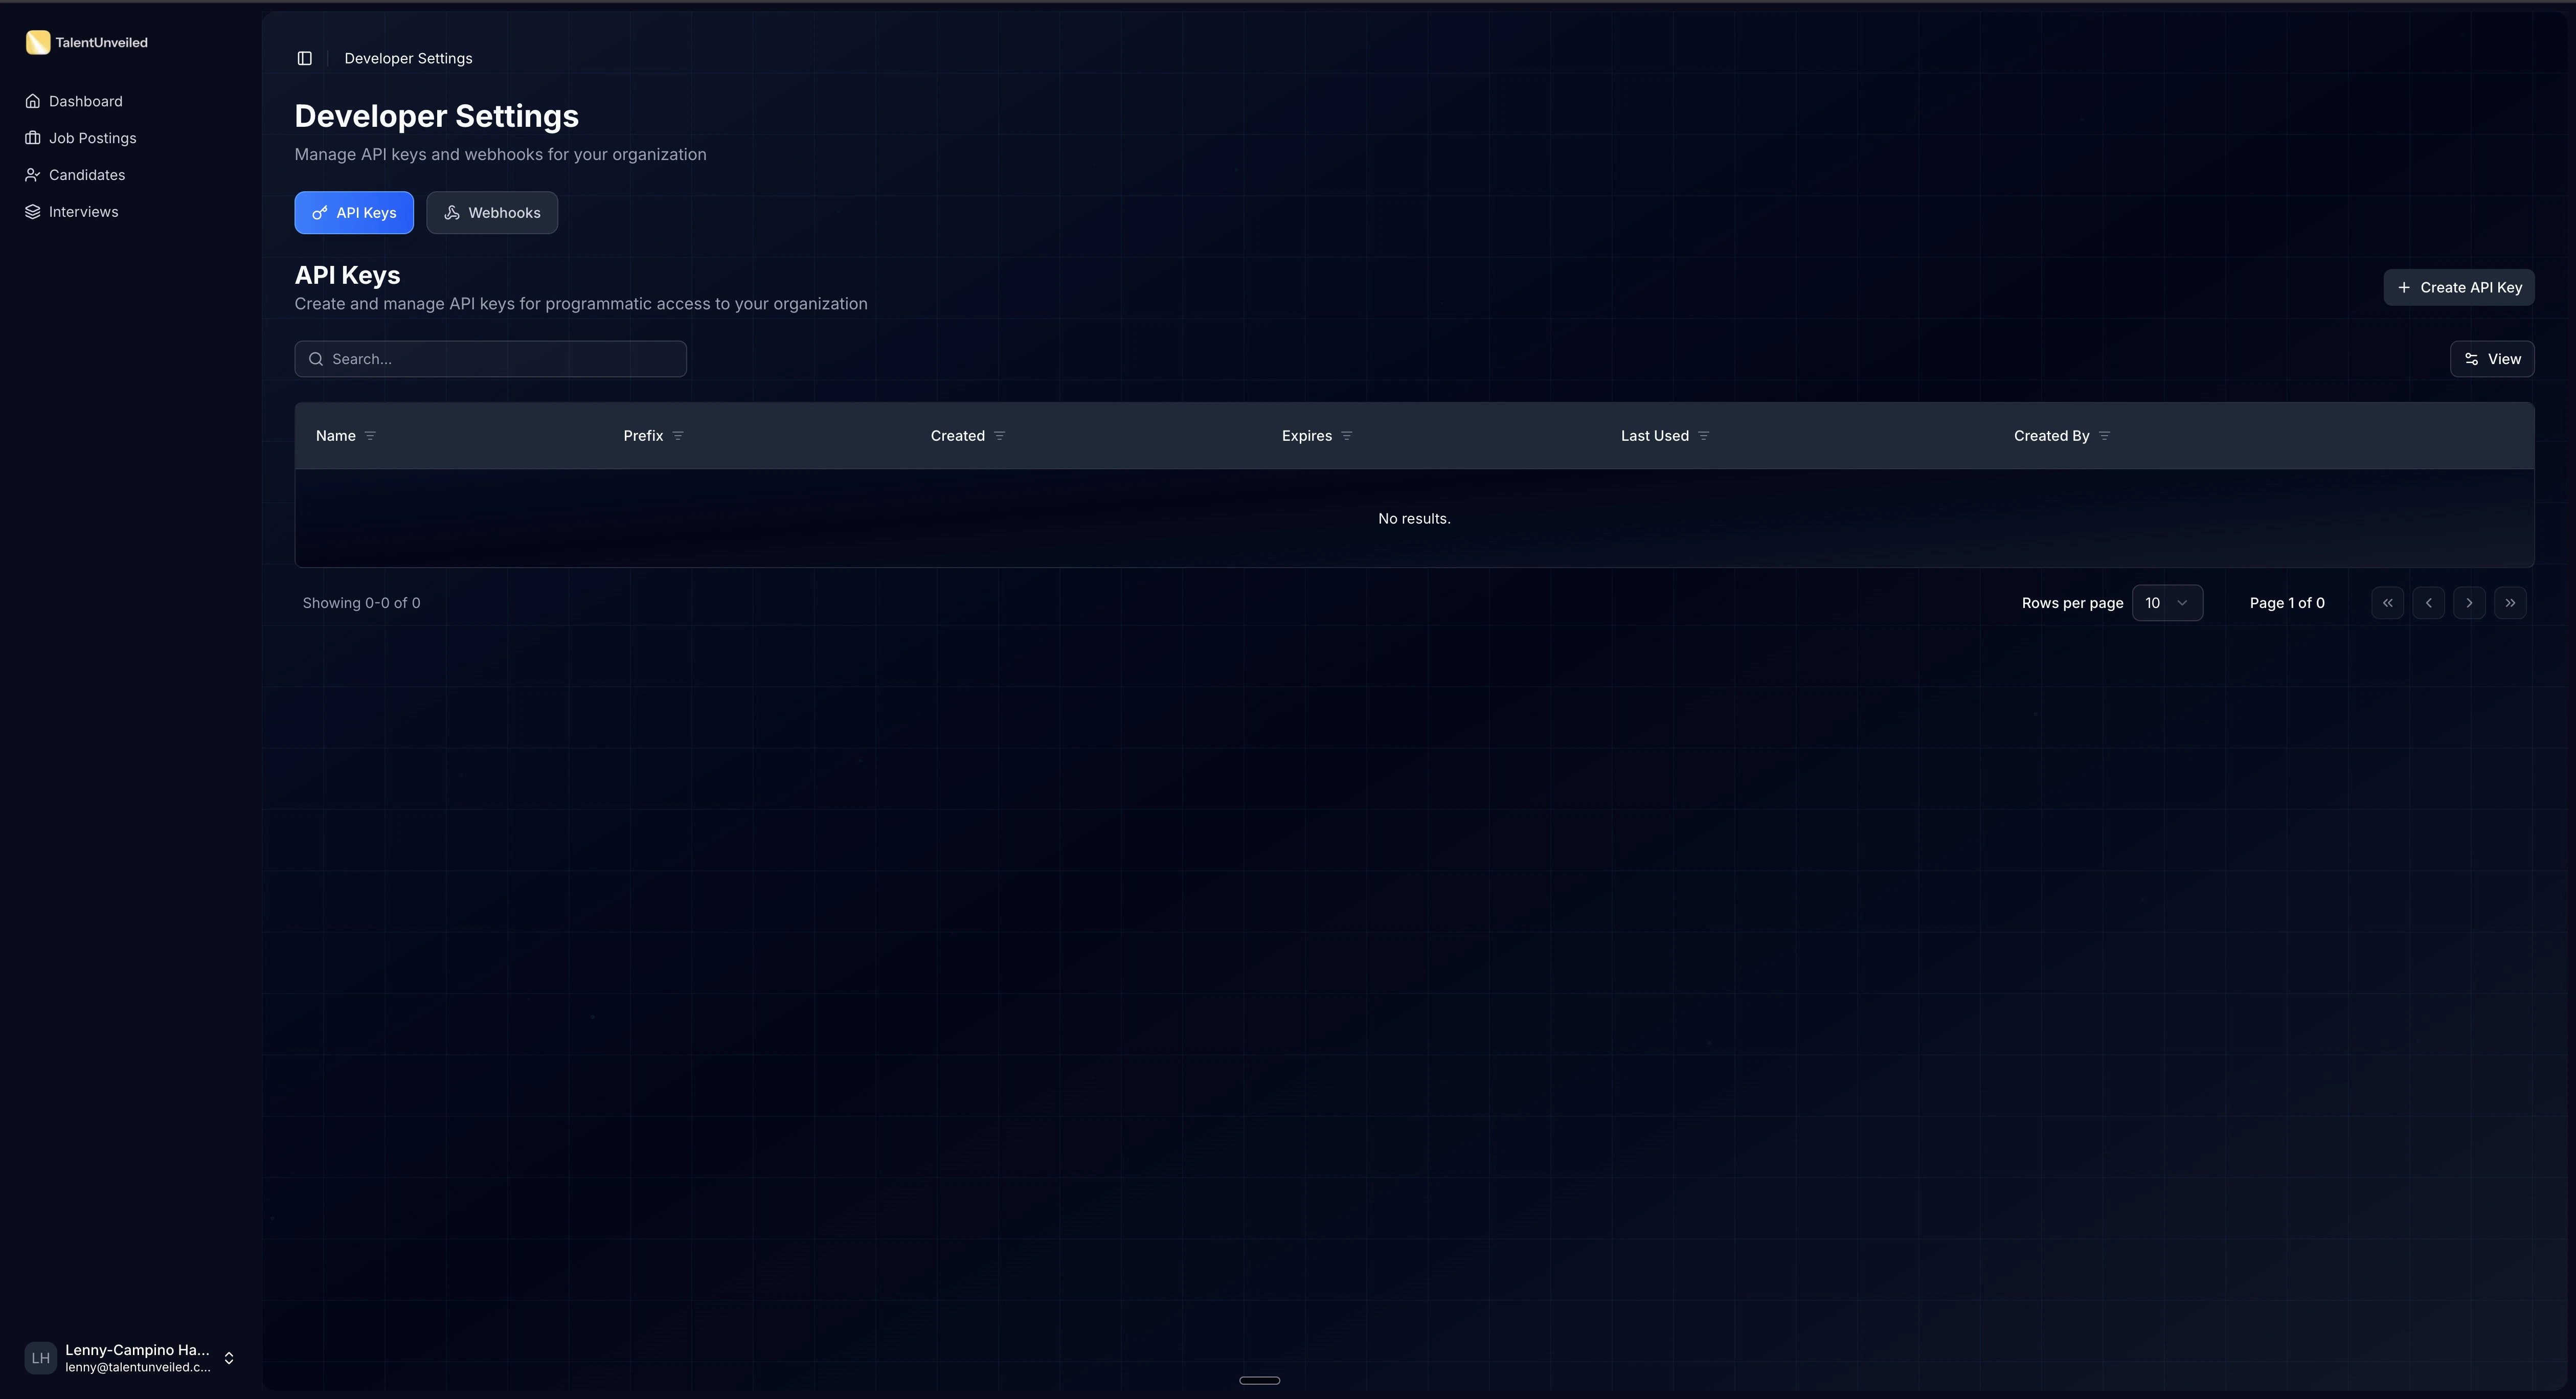Switch to the Webhooks tab
The image size is (2576, 1399).
(491, 212)
